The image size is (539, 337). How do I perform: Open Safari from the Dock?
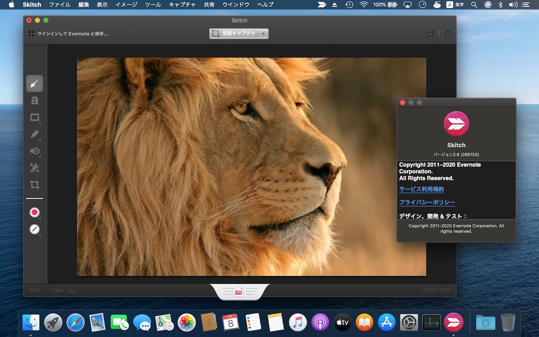[x=75, y=322]
